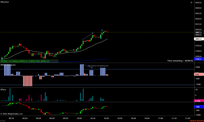Click the 3815.0 price axis label
Screen dimensions: 204x122
coord(198,24)
